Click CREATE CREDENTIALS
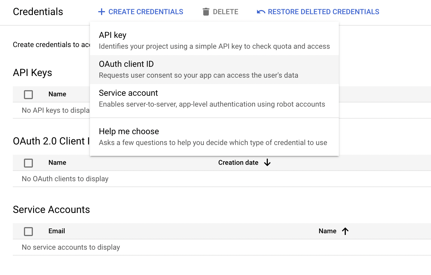The width and height of the screenshot is (431, 275). (x=145, y=12)
